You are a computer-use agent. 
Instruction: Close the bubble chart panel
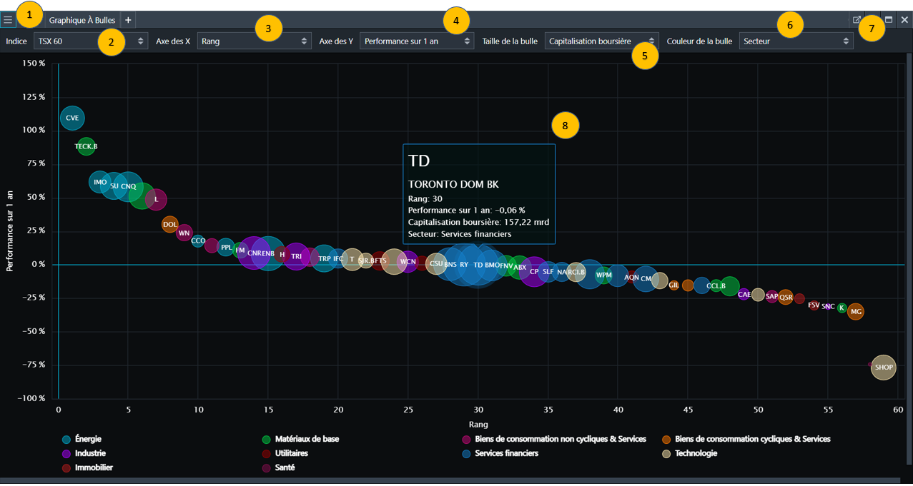point(904,20)
